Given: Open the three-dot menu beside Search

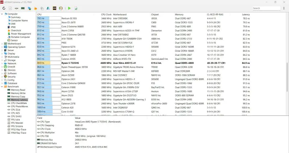Looking at the screenshot, I should pyautogui.click(x=284, y=8).
